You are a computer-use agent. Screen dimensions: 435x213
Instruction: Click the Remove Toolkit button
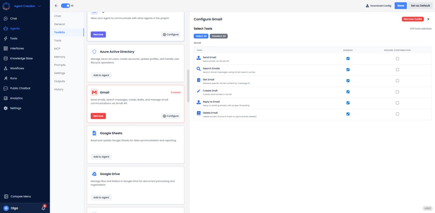click(x=413, y=19)
